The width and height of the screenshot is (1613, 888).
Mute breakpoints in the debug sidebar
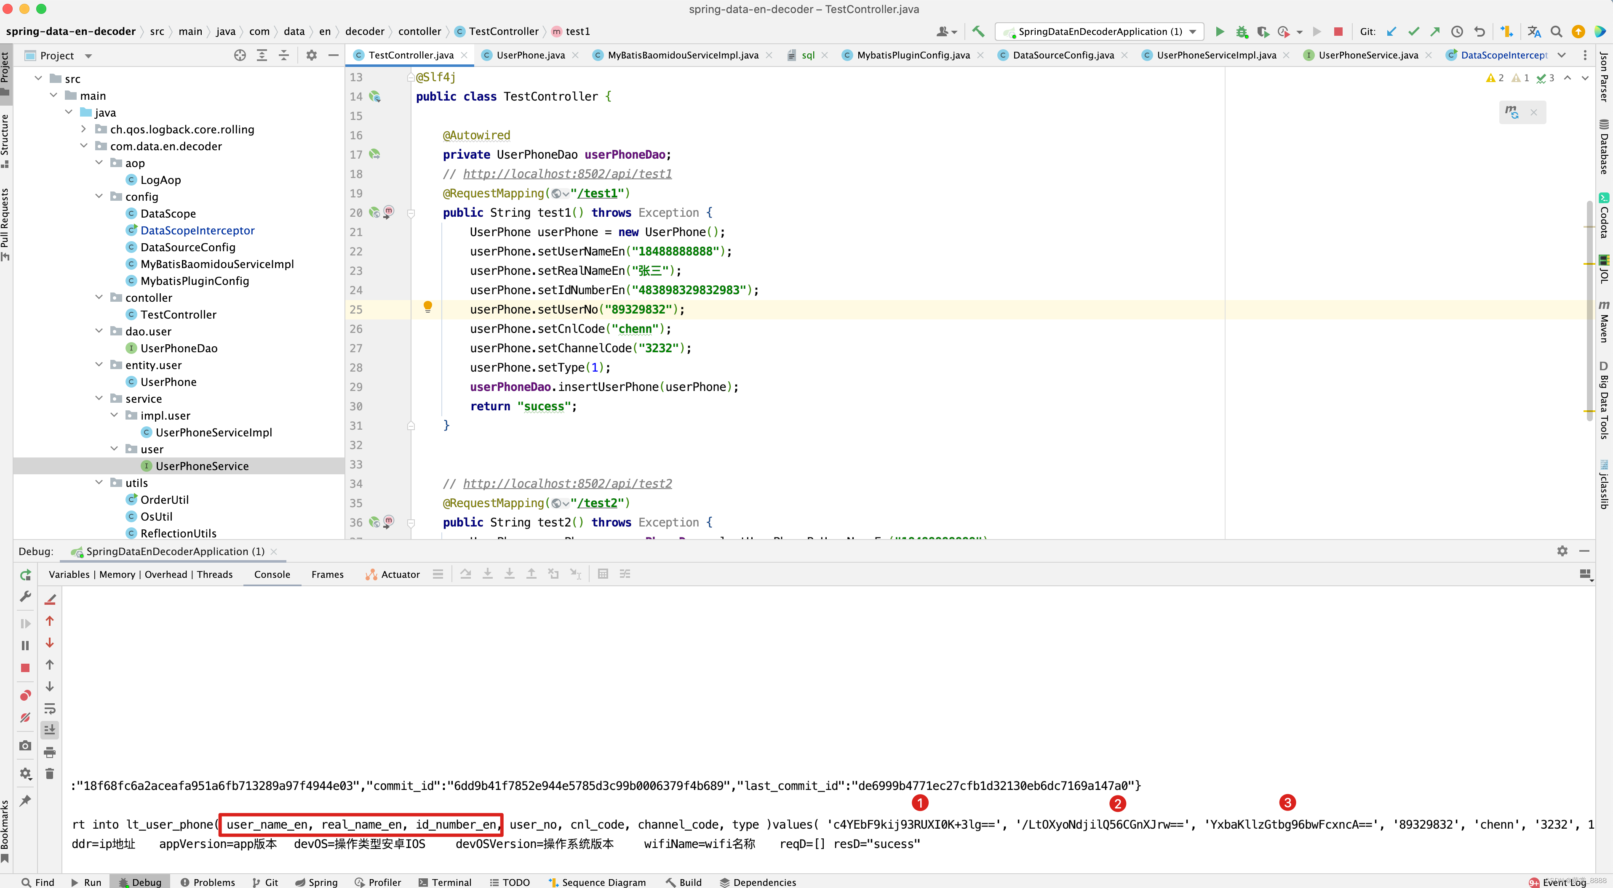tap(26, 718)
